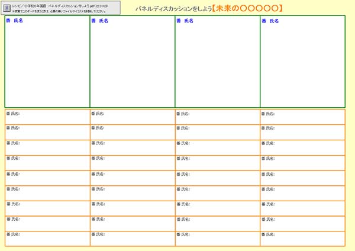The height and width of the screenshot is (251, 355).
Task: Click the bottom orange 番 氏名: cell, third column
Action: 218,239
